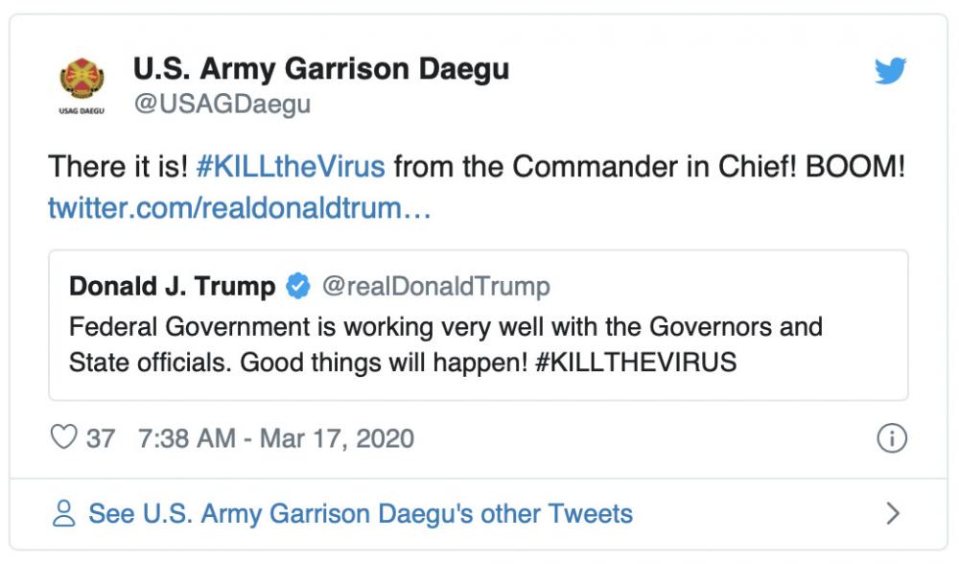
Task: Click the 37 likes count
Action: pyautogui.click(x=101, y=438)
